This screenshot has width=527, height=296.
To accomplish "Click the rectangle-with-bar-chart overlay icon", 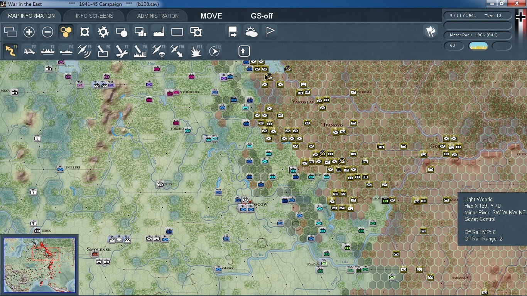I will pos(140,32).
